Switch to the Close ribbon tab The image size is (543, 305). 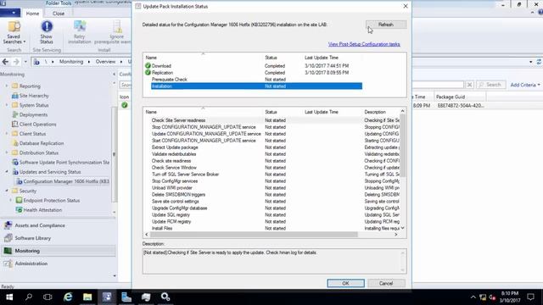point(59,14)
